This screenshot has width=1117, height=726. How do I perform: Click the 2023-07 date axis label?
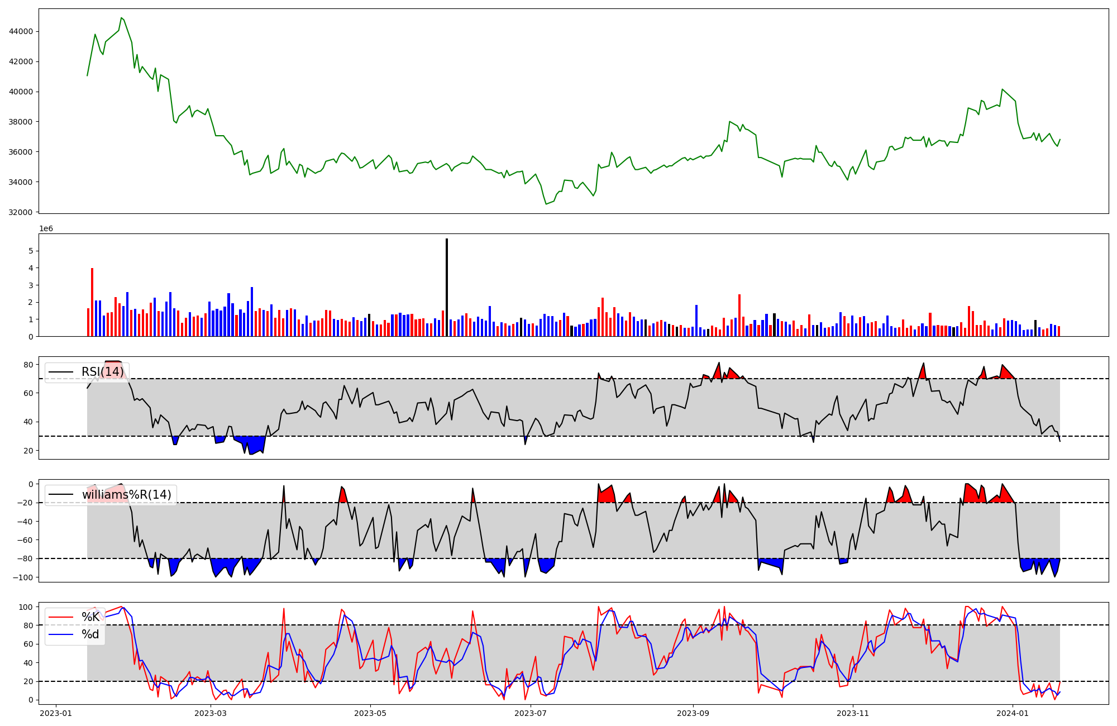530,713
